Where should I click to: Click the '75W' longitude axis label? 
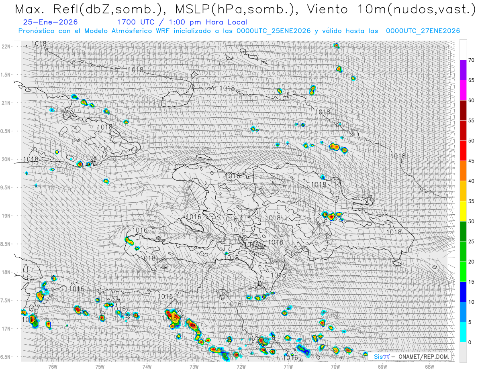[x=100, y=366]
